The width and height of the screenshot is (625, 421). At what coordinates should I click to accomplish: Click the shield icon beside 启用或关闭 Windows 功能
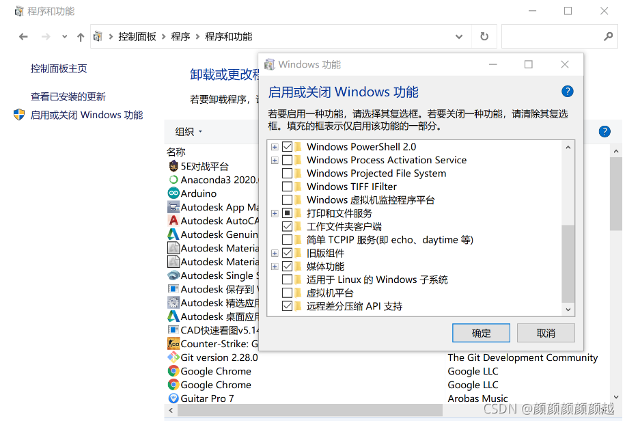[19, 114]
